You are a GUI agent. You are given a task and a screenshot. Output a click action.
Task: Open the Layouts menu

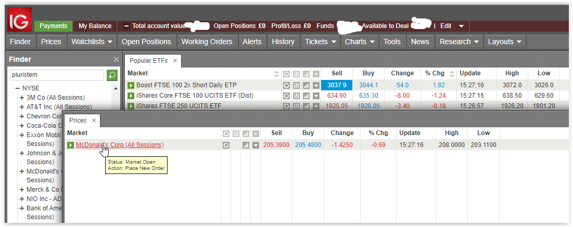coord(505,42)
